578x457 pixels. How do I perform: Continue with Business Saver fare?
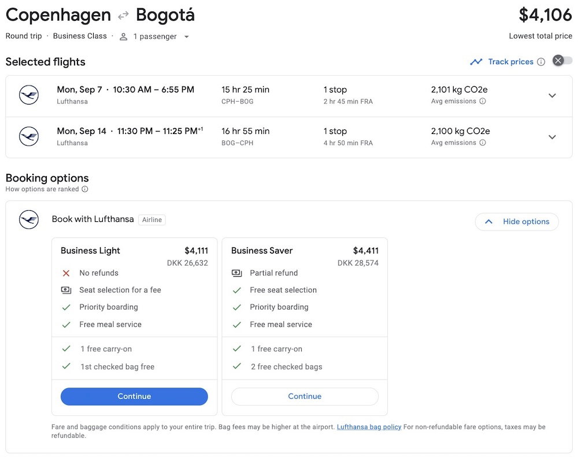[x=305, y=396]
